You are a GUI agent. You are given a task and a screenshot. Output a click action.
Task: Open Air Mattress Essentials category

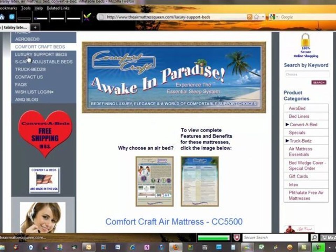[300, 152]
